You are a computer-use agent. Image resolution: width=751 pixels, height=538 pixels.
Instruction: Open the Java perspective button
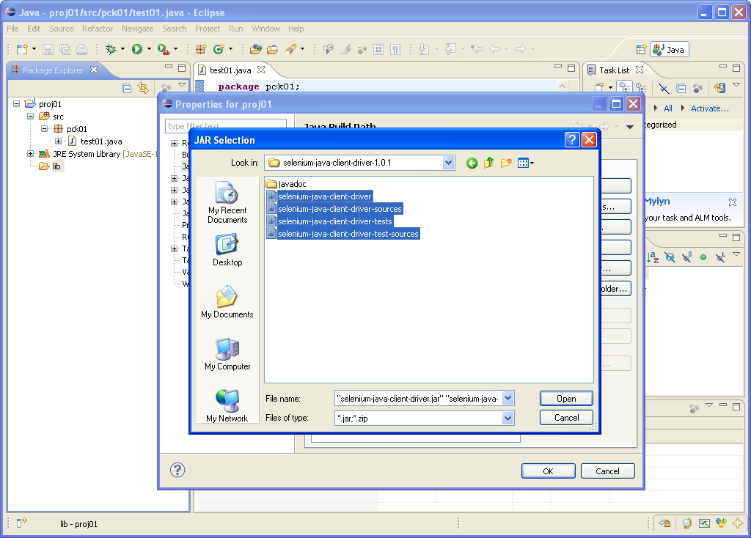pos(669,49)
